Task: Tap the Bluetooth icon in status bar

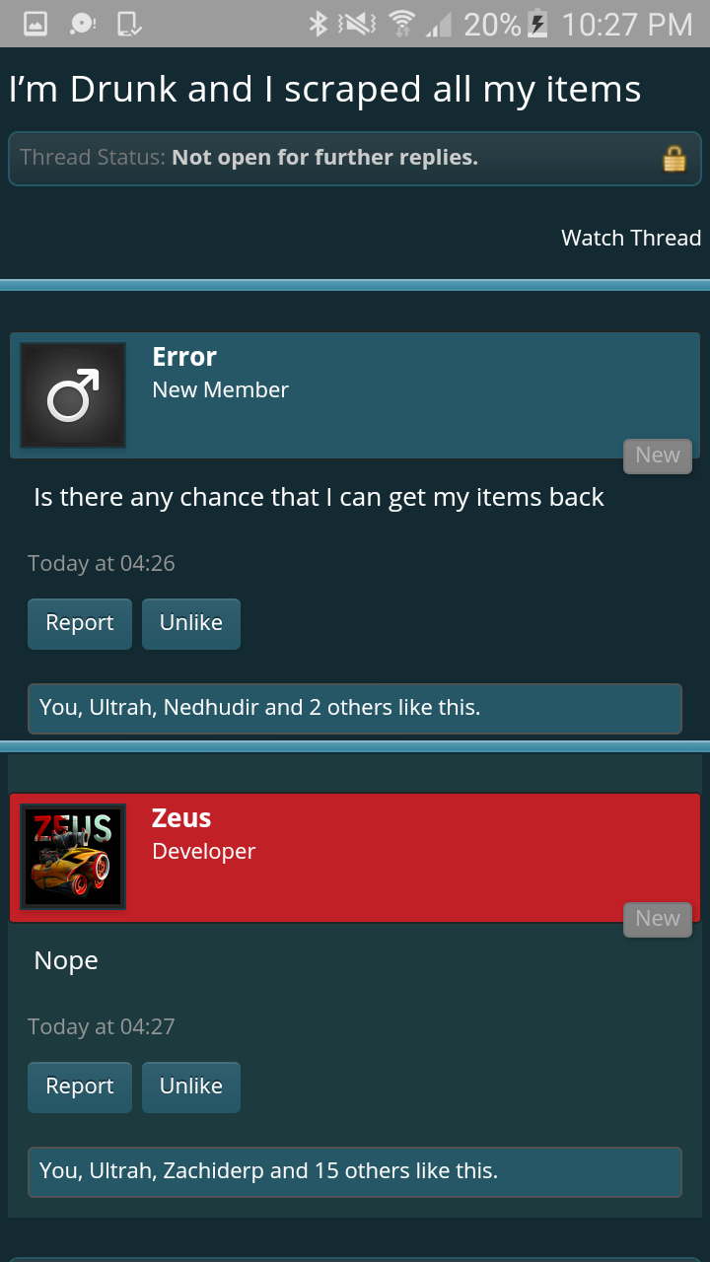Action: [318, 24]
